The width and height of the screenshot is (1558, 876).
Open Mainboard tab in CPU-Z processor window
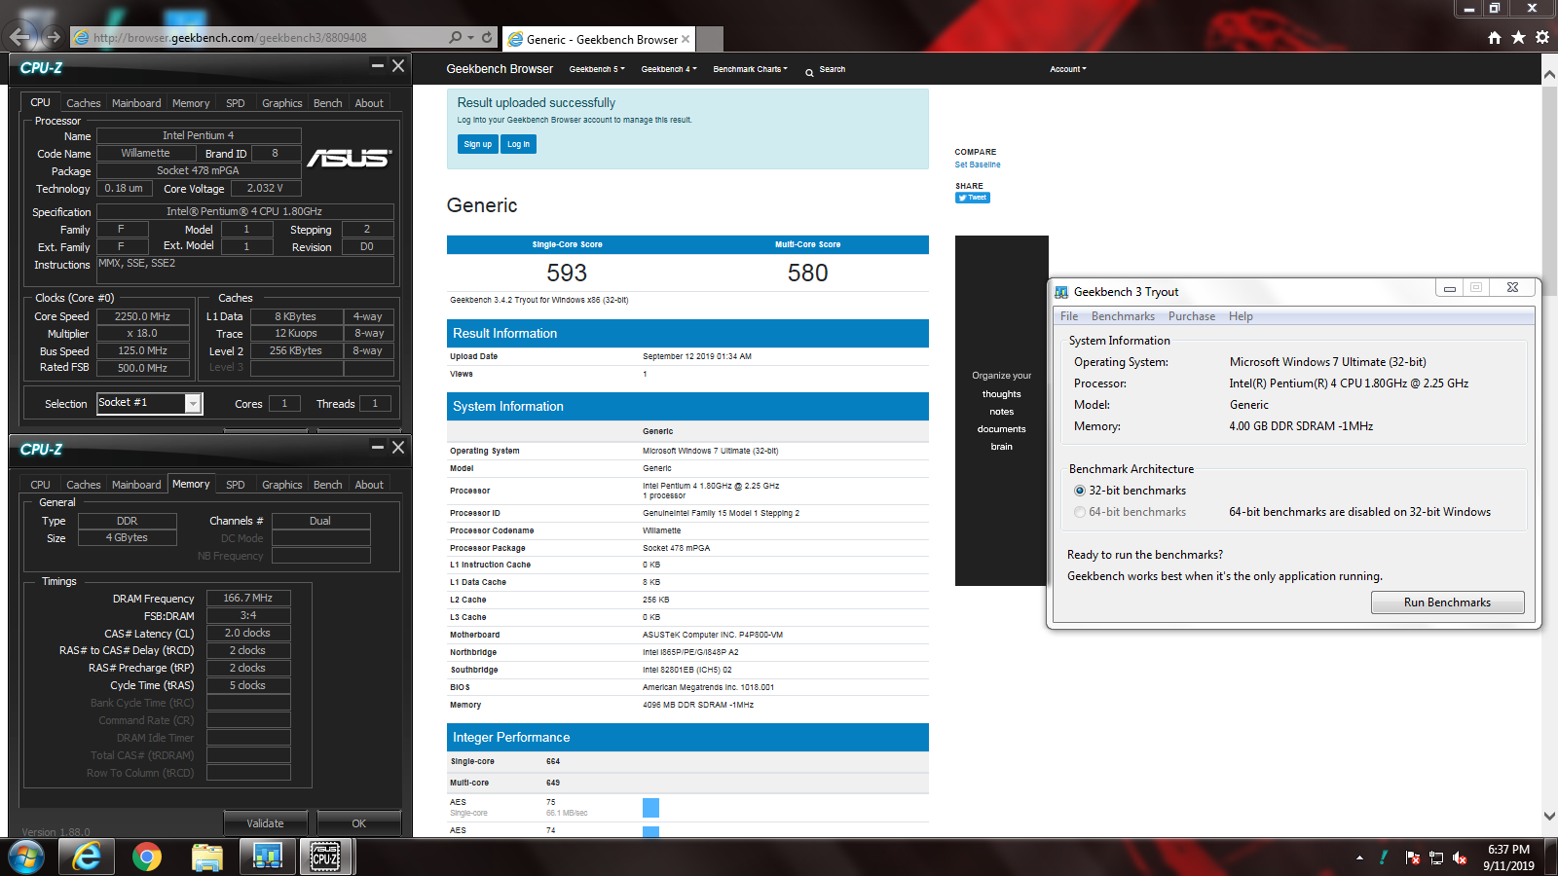coord(136,103)
